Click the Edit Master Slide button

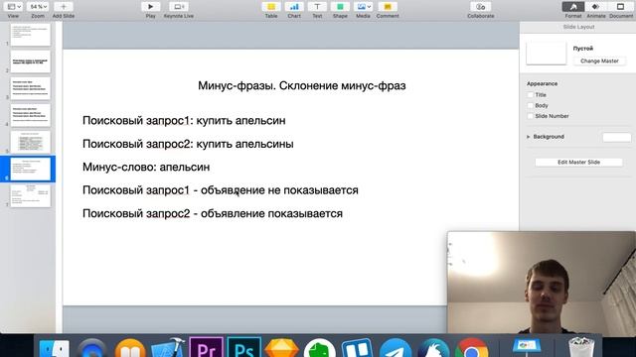(x=578, y=163)
